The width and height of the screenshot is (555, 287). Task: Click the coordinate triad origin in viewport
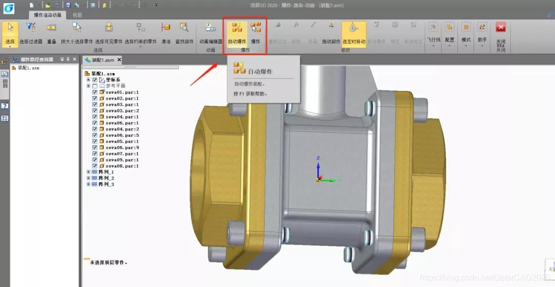318,180
